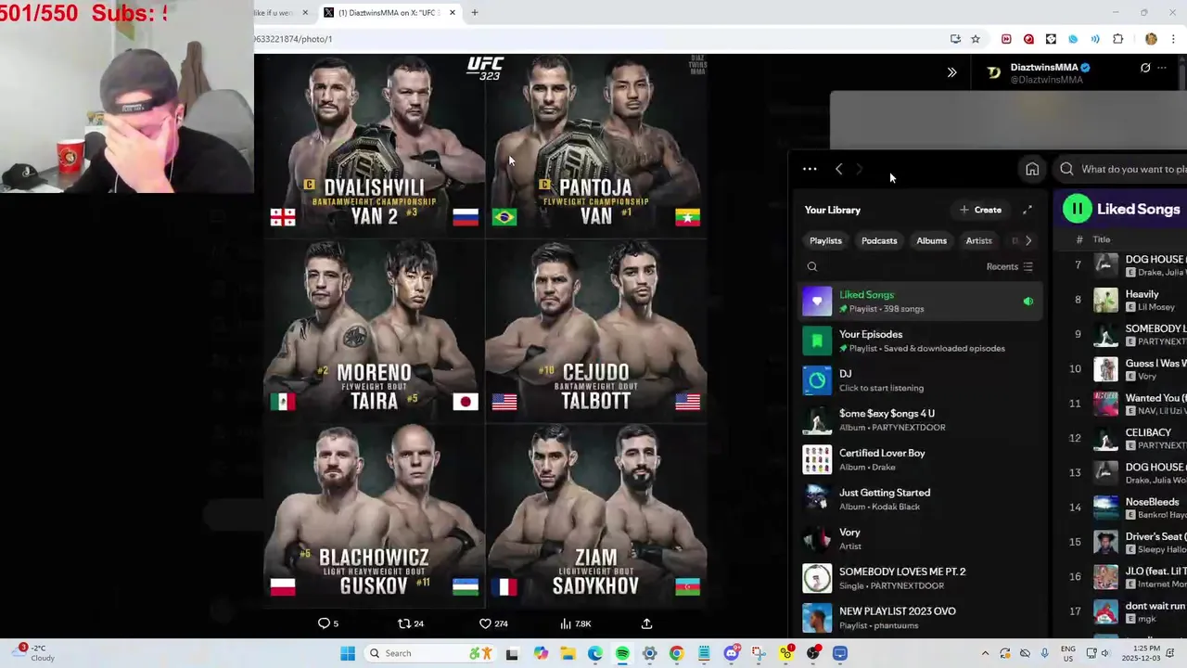Play track 8 Heavily by Lil Mosey
The image size is (1187, 668).
tap(1123, 300)
